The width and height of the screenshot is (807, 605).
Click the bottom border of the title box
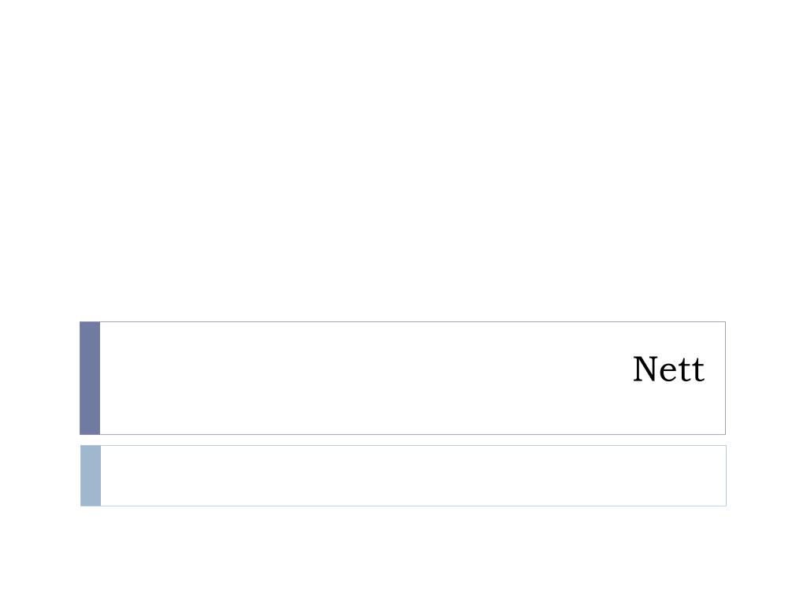413,434
